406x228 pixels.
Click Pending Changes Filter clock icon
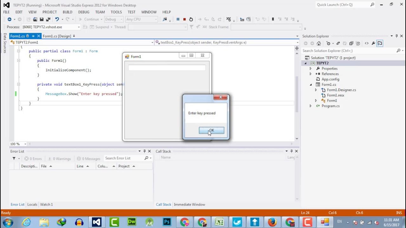(x=328, y=43)
